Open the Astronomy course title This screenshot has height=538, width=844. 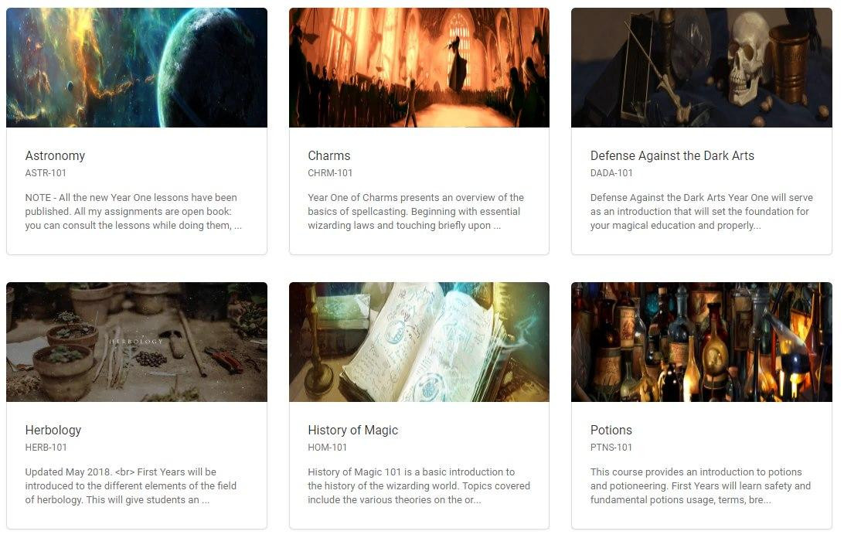coord(55,155)
